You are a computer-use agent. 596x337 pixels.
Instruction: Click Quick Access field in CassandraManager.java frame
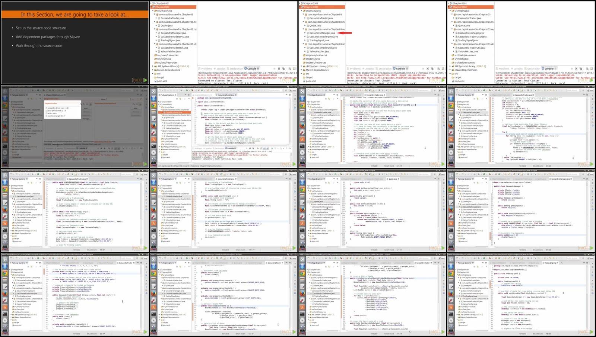coord(572,174)
